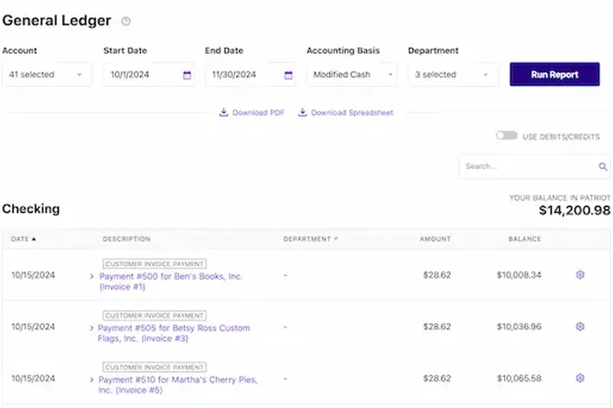The width and height of the screenshot is (613, 408).
Task: Open Payment #510 for Martha's Cherry Pies link
Action: pos(178,384)
